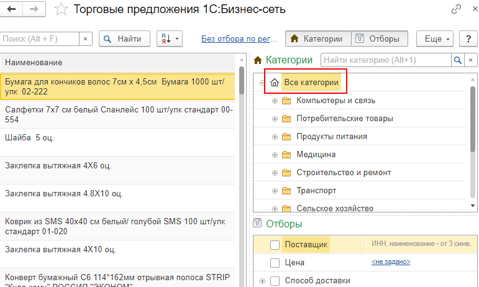Click the product list vertical scrollbar

tap(240, 155)
